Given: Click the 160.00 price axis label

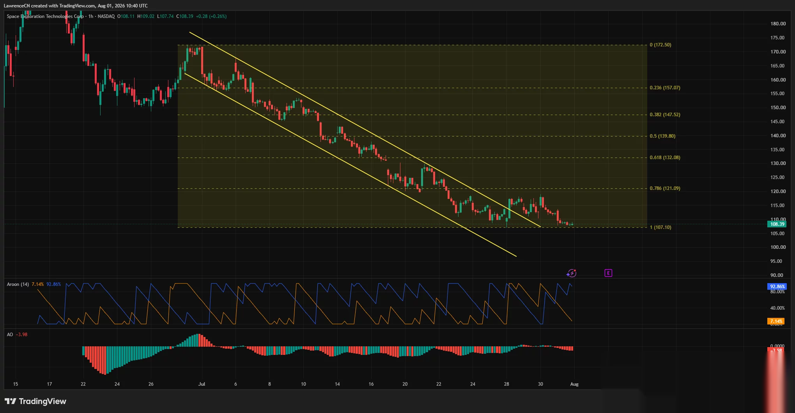Looking at the screenshot, I should [778, 80].
